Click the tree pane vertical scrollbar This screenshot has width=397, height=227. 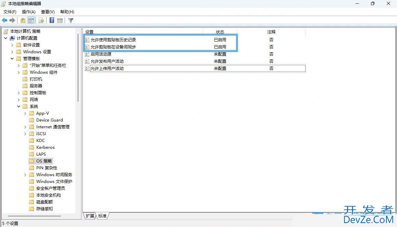pyautogui.click(x=78, y=68)
